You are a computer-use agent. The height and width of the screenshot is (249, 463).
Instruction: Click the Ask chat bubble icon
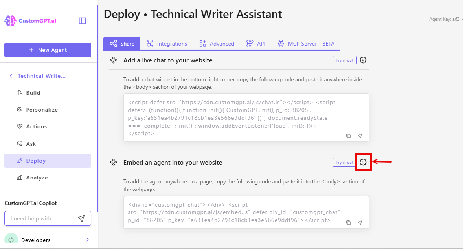pyautogui.click(x=20, y=144)
